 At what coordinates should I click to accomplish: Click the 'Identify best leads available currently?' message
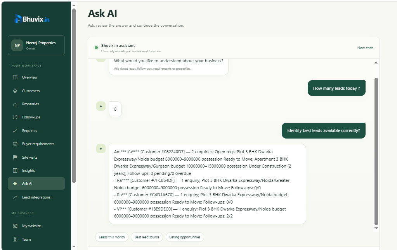click(x=324, y=130)
